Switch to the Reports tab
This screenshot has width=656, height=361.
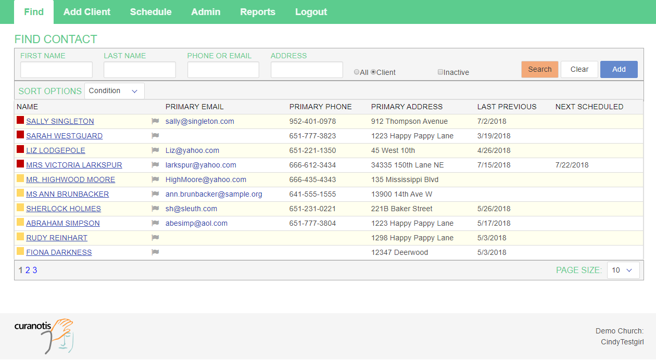pyautogui.click(x=257, y=12)
